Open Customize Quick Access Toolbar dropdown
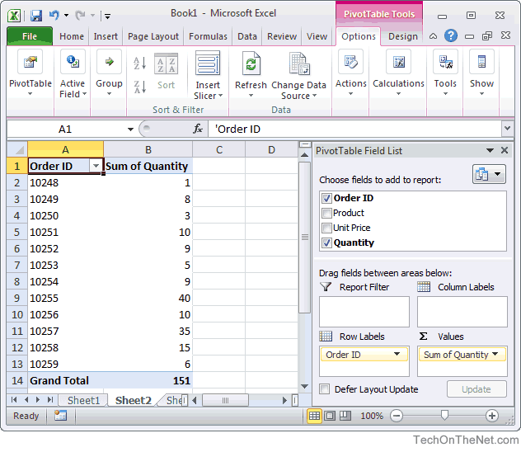The width and height of the screenshot is (521, 452). (x=107, y=16)
